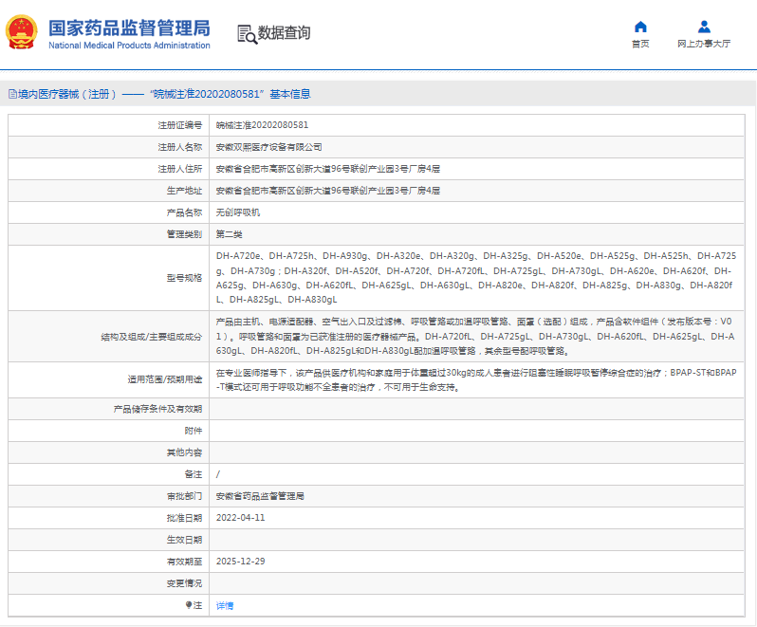
Task: Click the document icon beside 境内医疗器械
Action: [x=11, y=95]
